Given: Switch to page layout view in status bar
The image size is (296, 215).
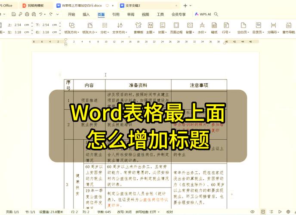Looking at the screenshot, I should 263,212.
